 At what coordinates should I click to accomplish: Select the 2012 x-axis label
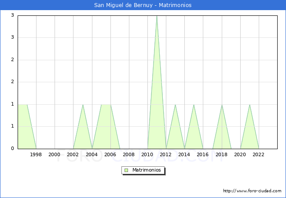(165, 154)
